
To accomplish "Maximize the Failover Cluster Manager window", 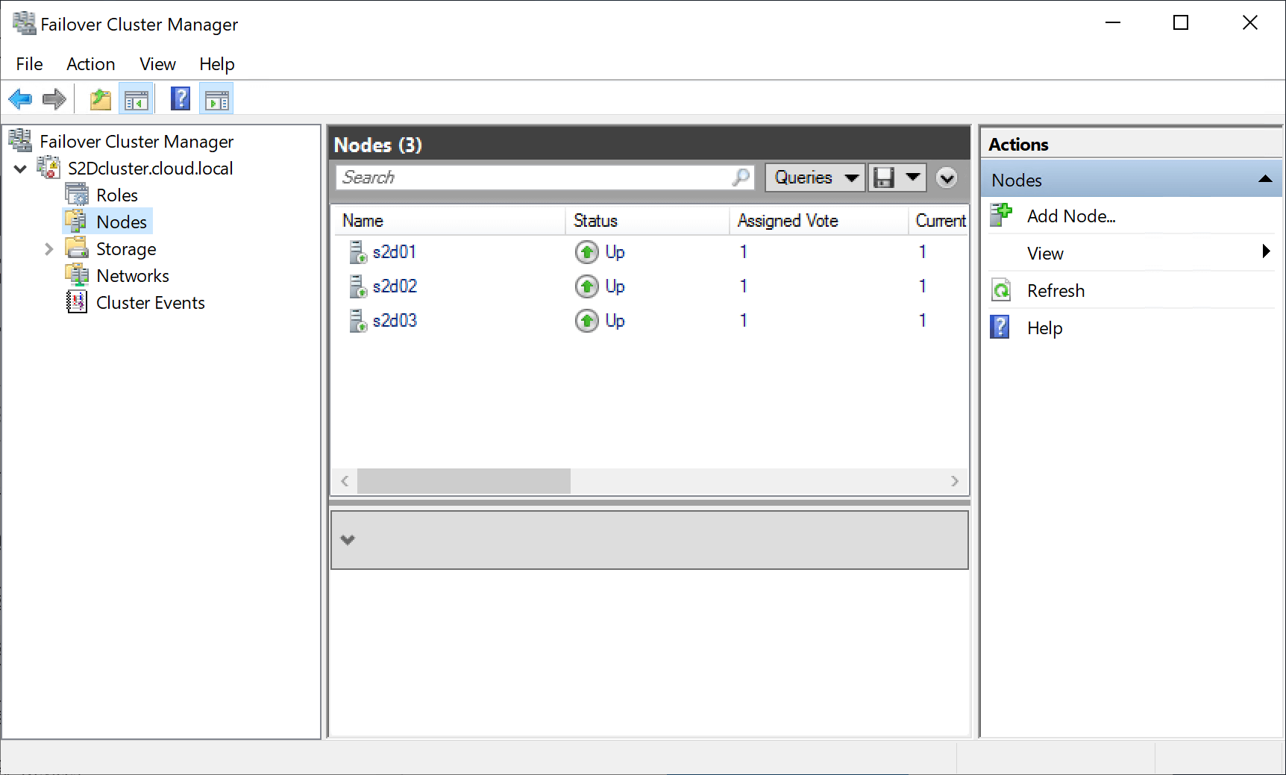I will (x=1181, y=23).
